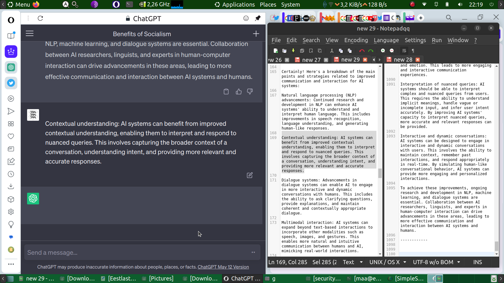Open the Edit menu in Notepadqq
The image size is (504, 283).
point(292,40)
